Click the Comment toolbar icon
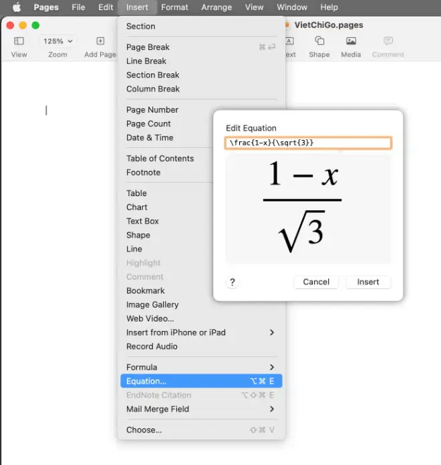 point(388,41)
